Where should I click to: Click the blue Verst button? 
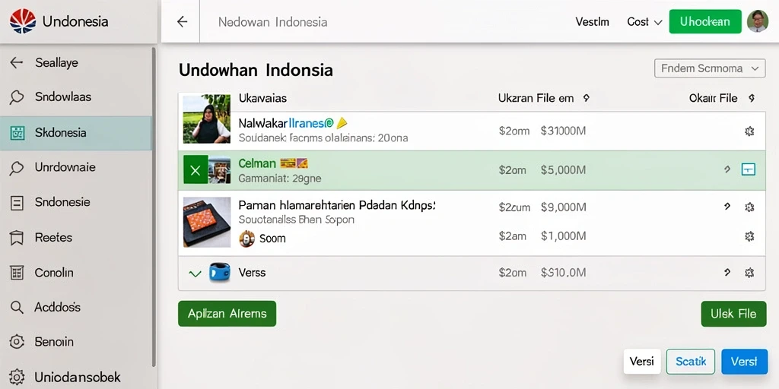(x=744, y=361)
